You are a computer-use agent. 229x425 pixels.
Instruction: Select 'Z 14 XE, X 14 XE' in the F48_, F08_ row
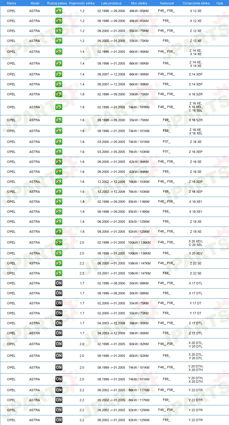[x=196, y=52]
